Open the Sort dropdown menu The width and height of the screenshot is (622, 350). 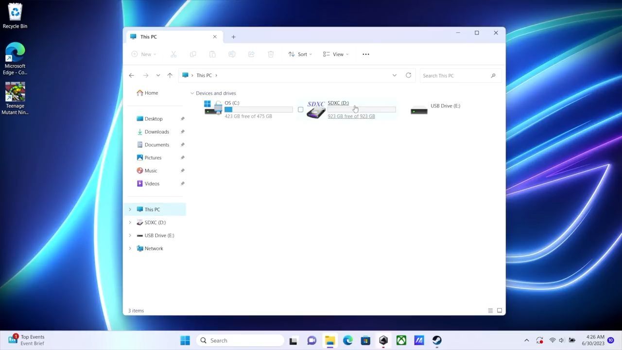(x=300, y=54)
